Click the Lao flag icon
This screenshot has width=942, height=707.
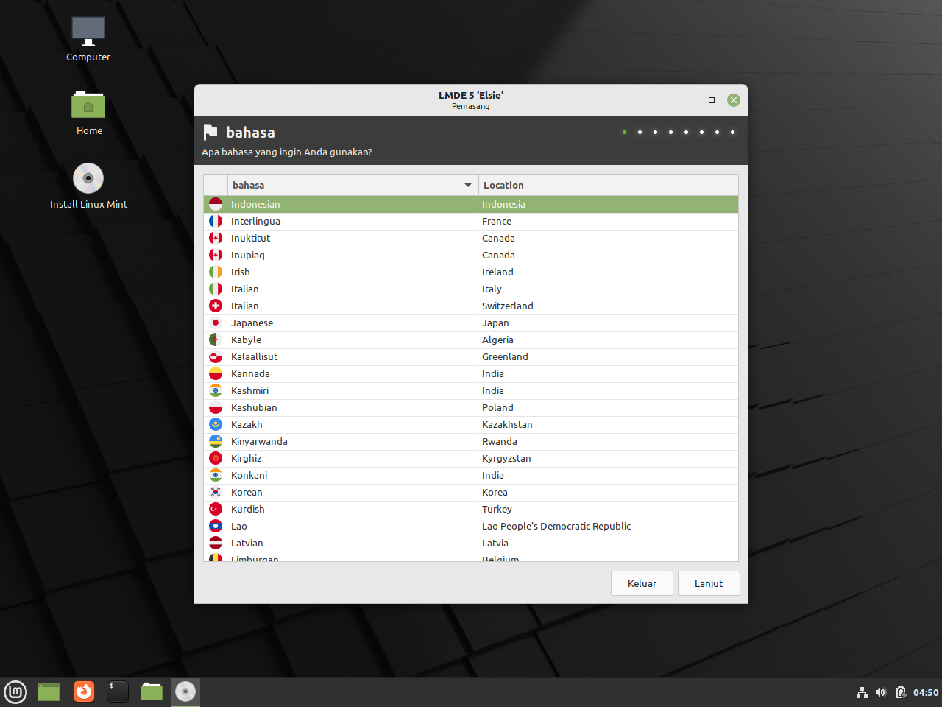pos(216,526)
